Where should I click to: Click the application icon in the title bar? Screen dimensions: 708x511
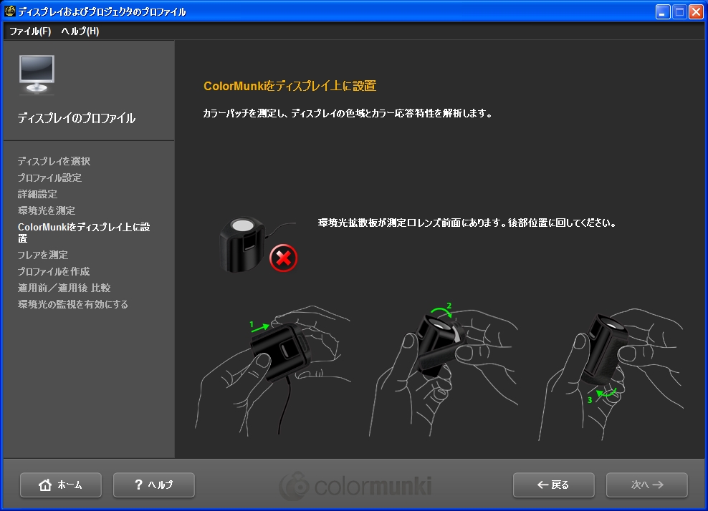coord(9,11)
